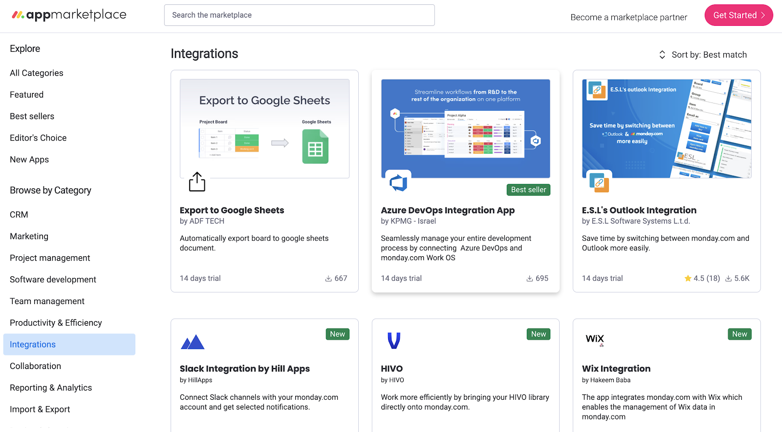Click 'by Hakeem Baba' developer text

[x=606, y=380]
